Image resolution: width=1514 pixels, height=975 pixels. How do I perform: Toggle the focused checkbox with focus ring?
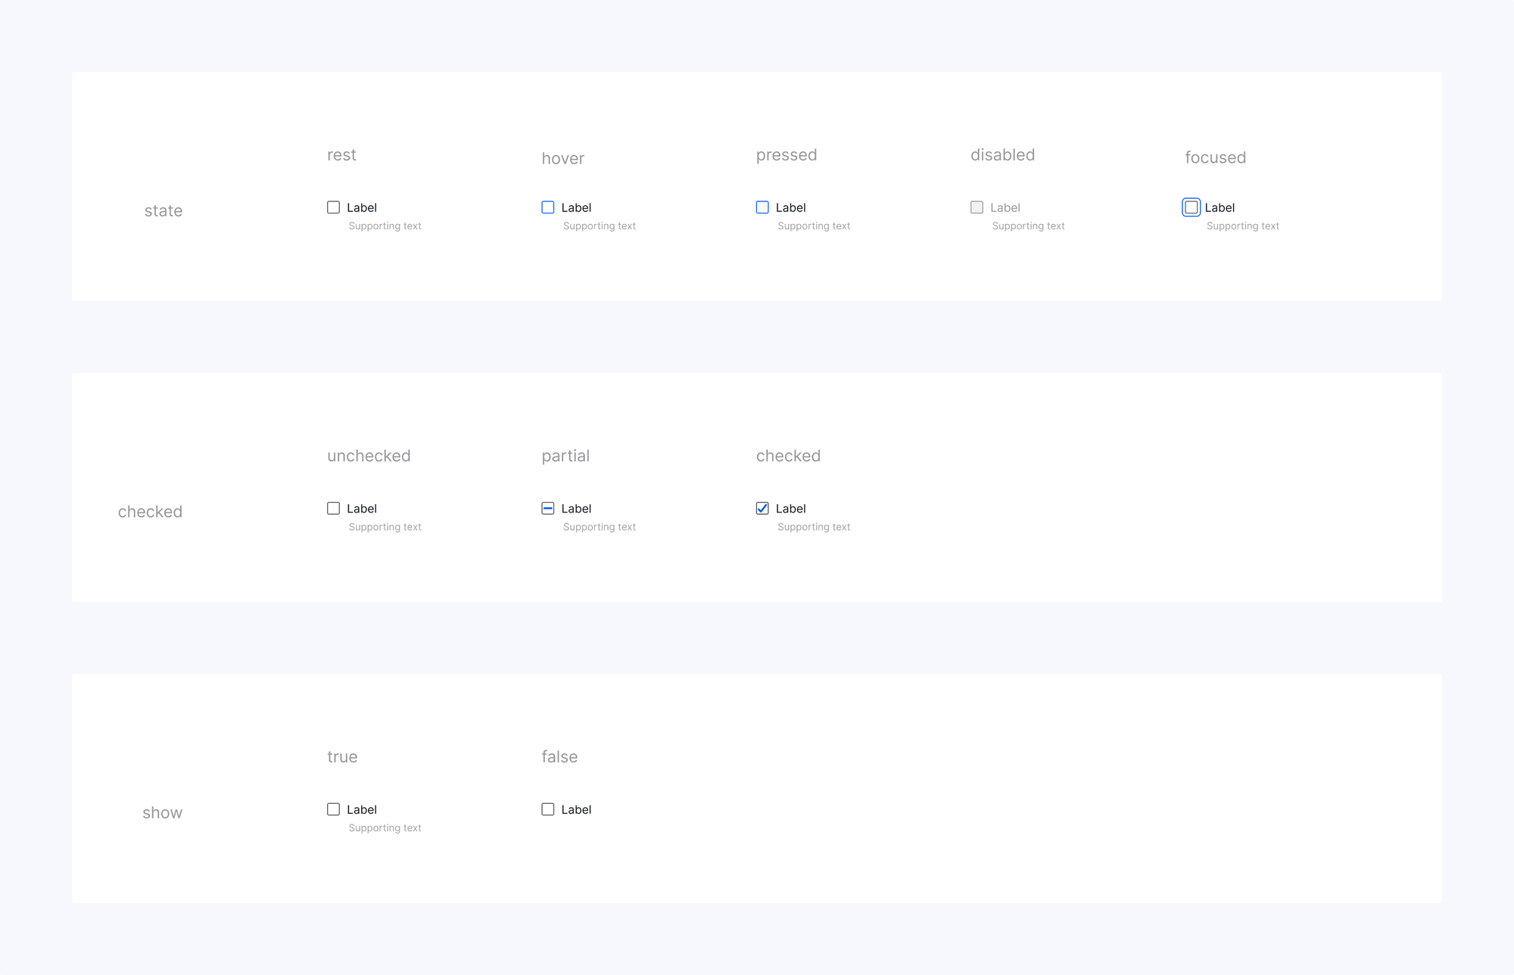pos(1191,207)
